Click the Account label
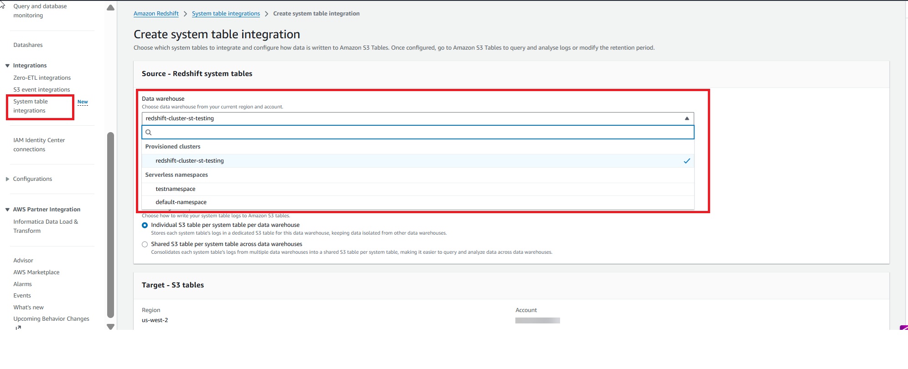 526,310
